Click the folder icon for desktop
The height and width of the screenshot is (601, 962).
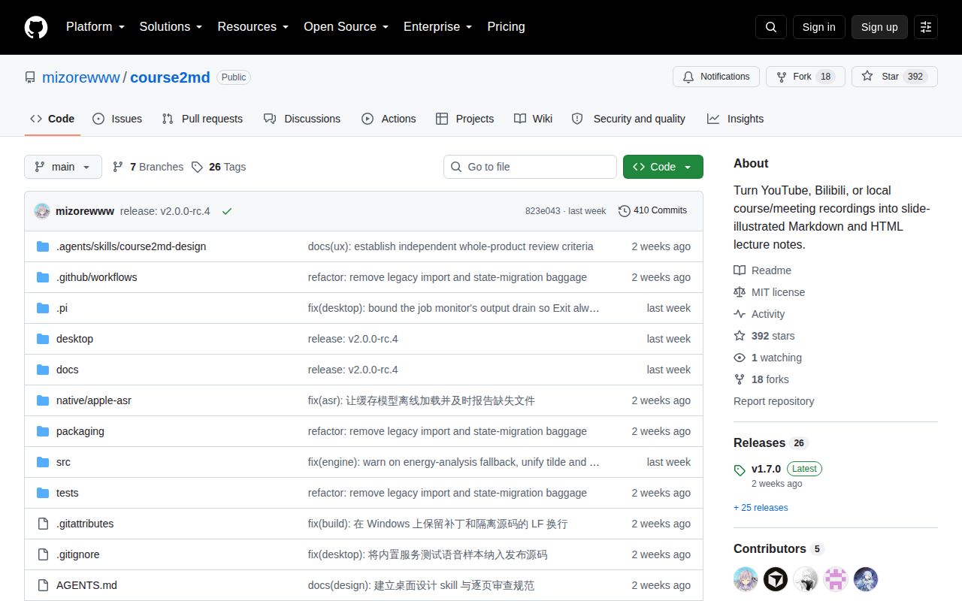pos(43,339)
